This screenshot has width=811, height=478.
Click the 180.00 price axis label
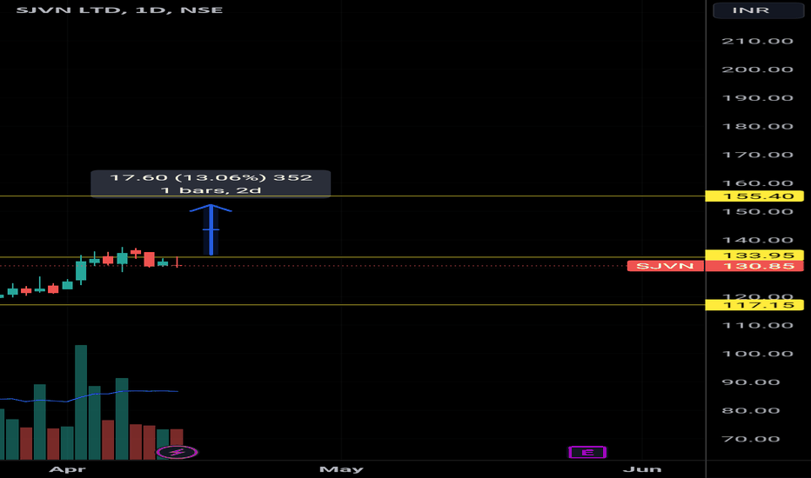tap(757, 127)
